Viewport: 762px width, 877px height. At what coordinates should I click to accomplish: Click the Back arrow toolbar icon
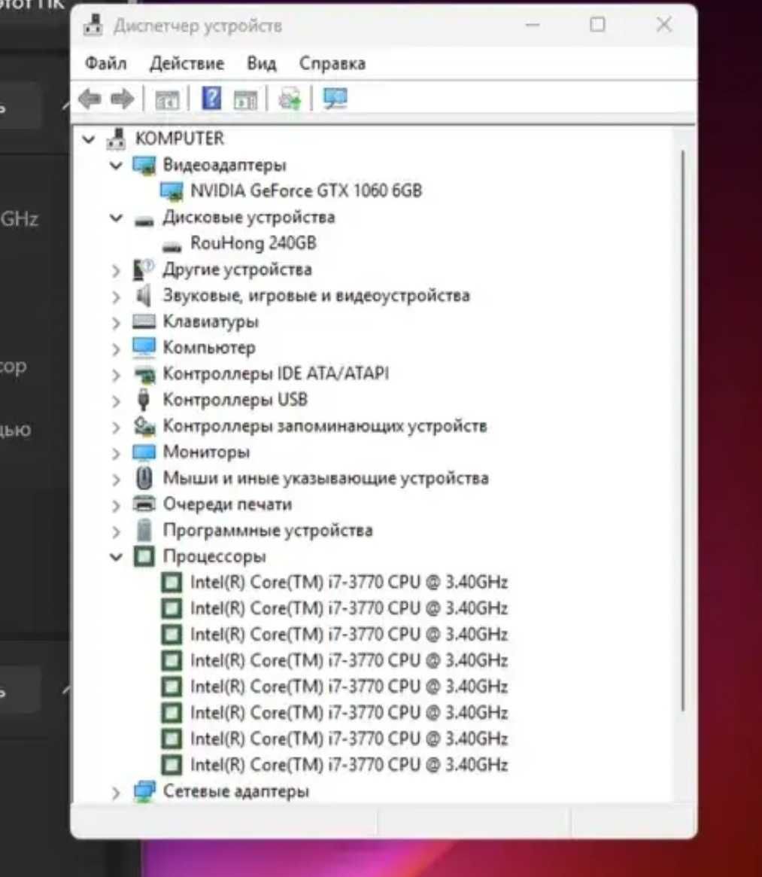(90, 99)
